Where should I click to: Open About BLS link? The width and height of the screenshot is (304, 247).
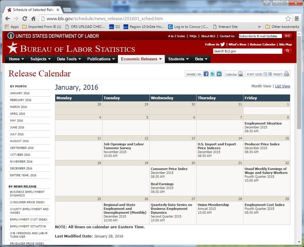[x=208, y=36]
